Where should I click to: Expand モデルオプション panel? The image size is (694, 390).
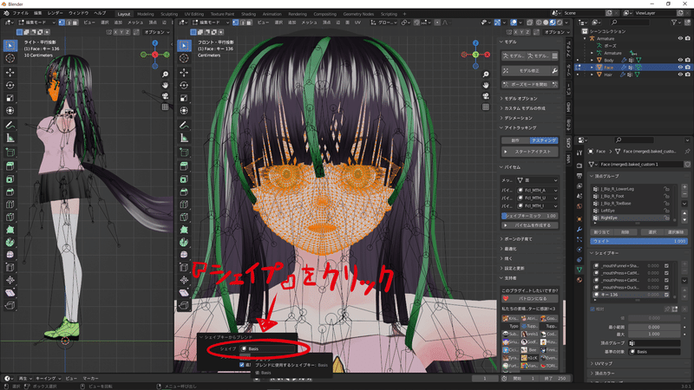click(x=521, y=99)
